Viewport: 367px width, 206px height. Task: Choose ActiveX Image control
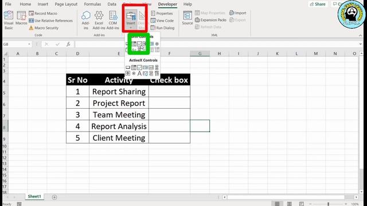click(x=145, y=73)
